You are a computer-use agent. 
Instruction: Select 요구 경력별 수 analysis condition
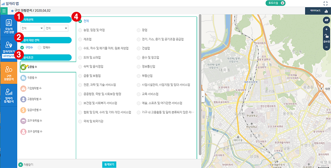[x=31, y=131]
